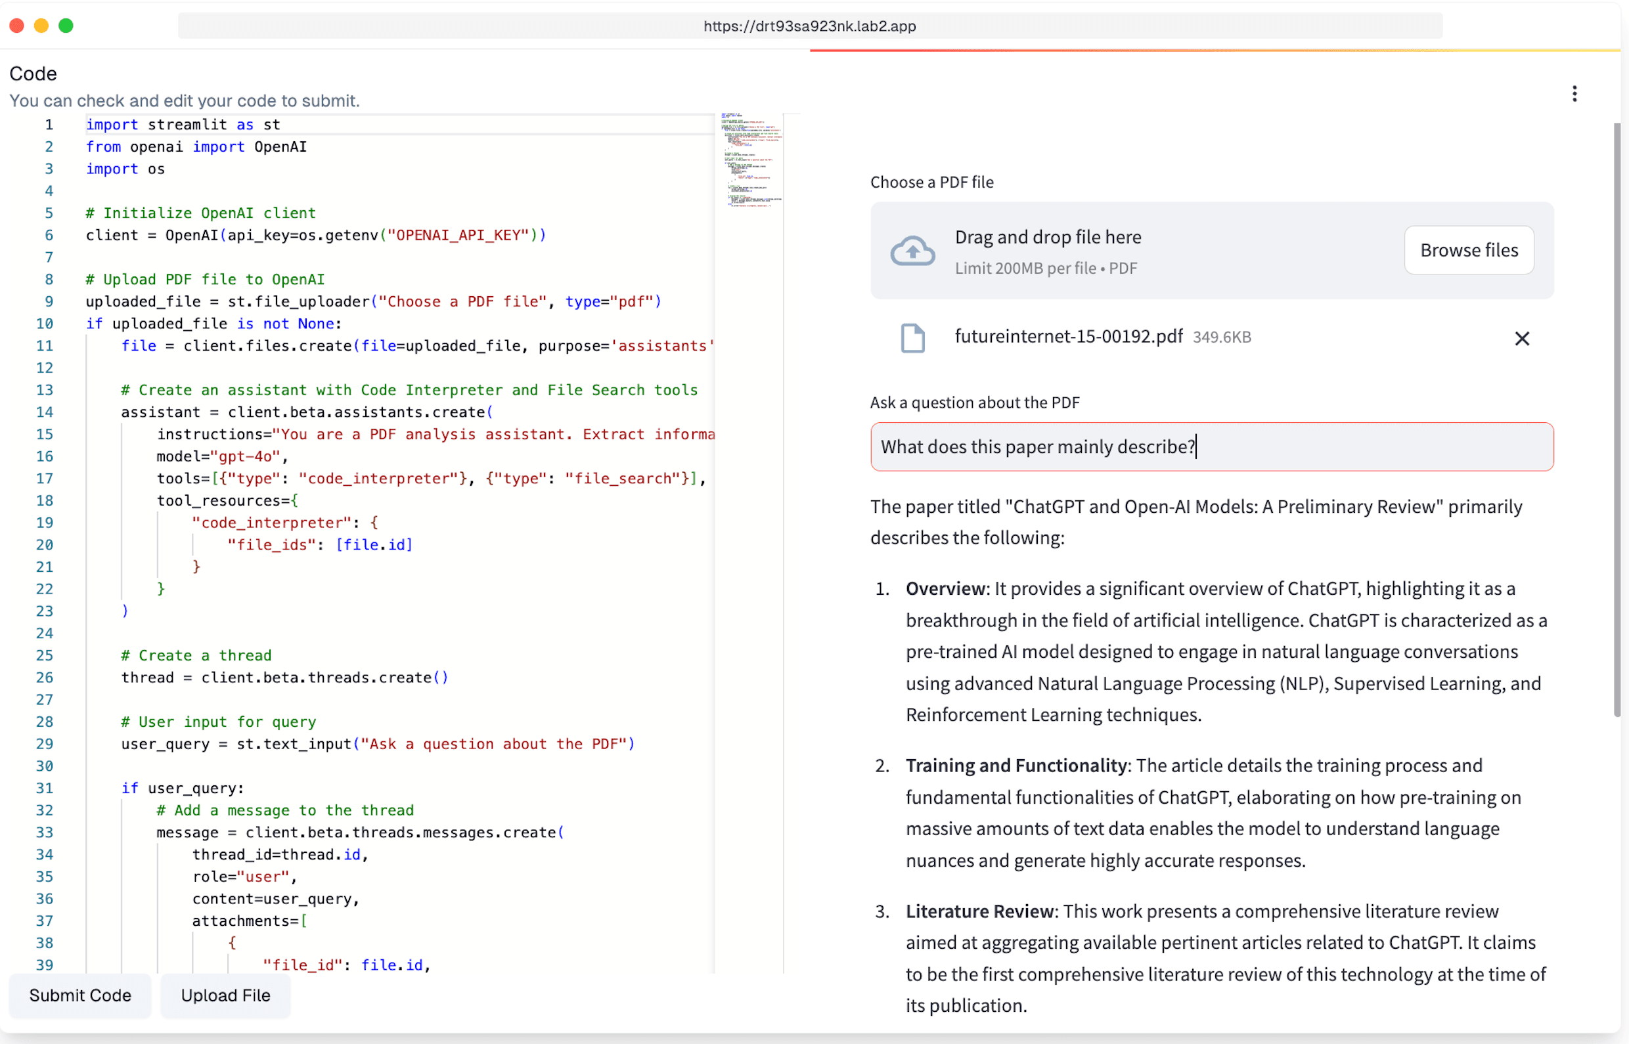Click line 17 tools list code
Screen dimensions: 1629x1044
pos(432,479)
